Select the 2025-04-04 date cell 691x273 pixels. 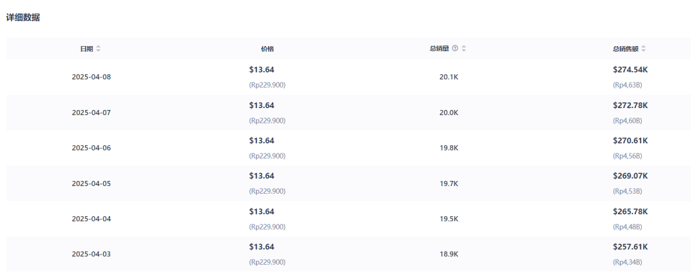tap(91, 219)
